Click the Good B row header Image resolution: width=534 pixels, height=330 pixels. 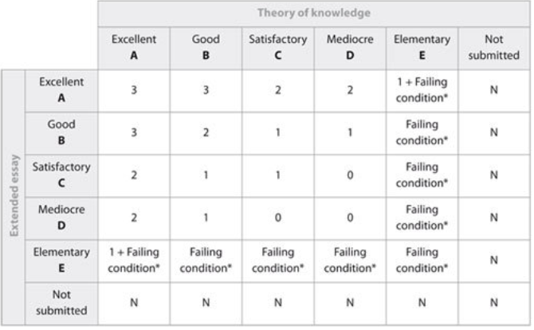tap(61, 133)
